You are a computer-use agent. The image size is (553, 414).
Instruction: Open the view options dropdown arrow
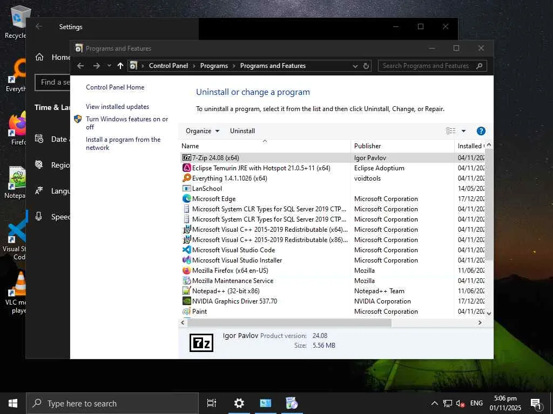[x=463, y=131]
